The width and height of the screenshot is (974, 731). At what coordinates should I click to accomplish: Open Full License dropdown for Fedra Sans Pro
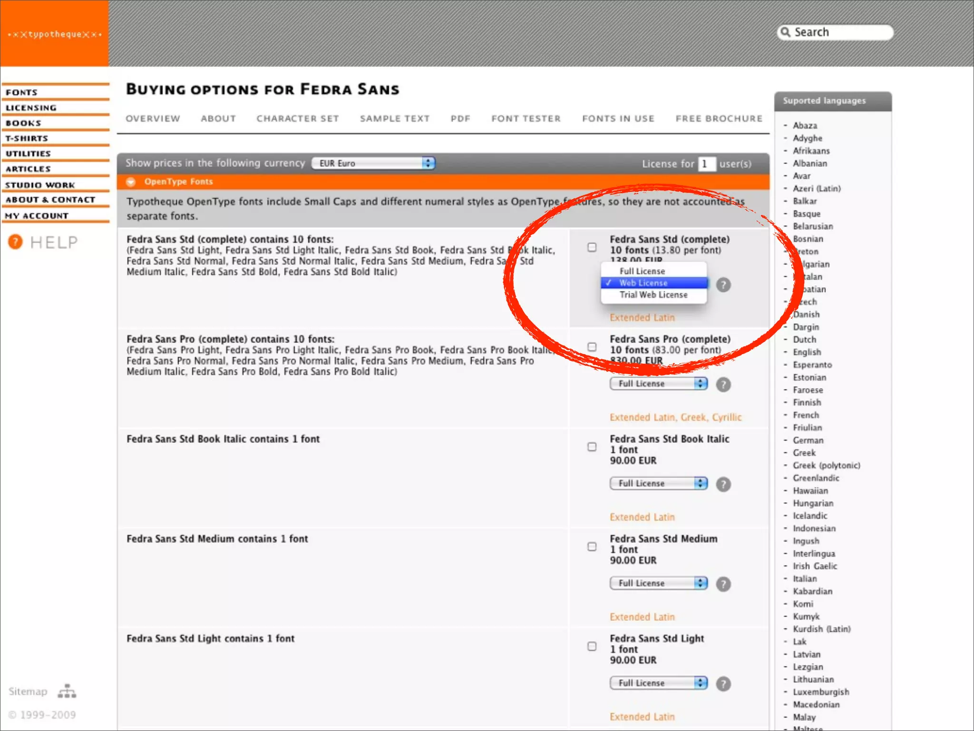659,384
